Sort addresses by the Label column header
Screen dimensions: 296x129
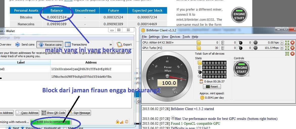click(25, 62)
